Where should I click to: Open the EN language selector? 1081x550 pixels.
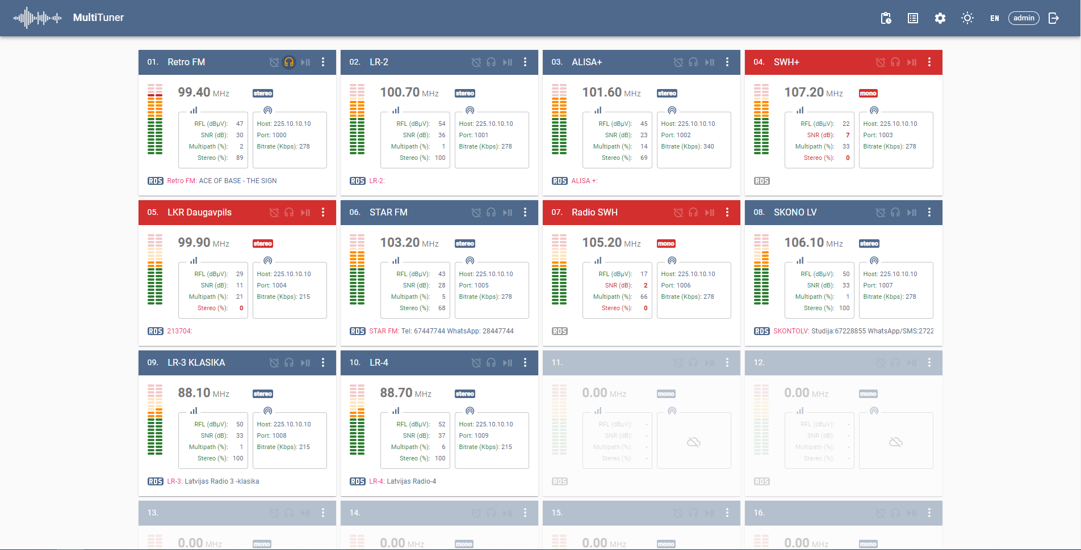tap(995, 18)
